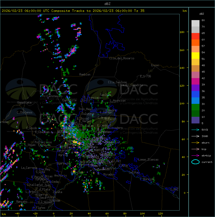The image size is (215, 217).
Task: Click the 'Ugarteche' place label
Action: [x=64, y=163]
